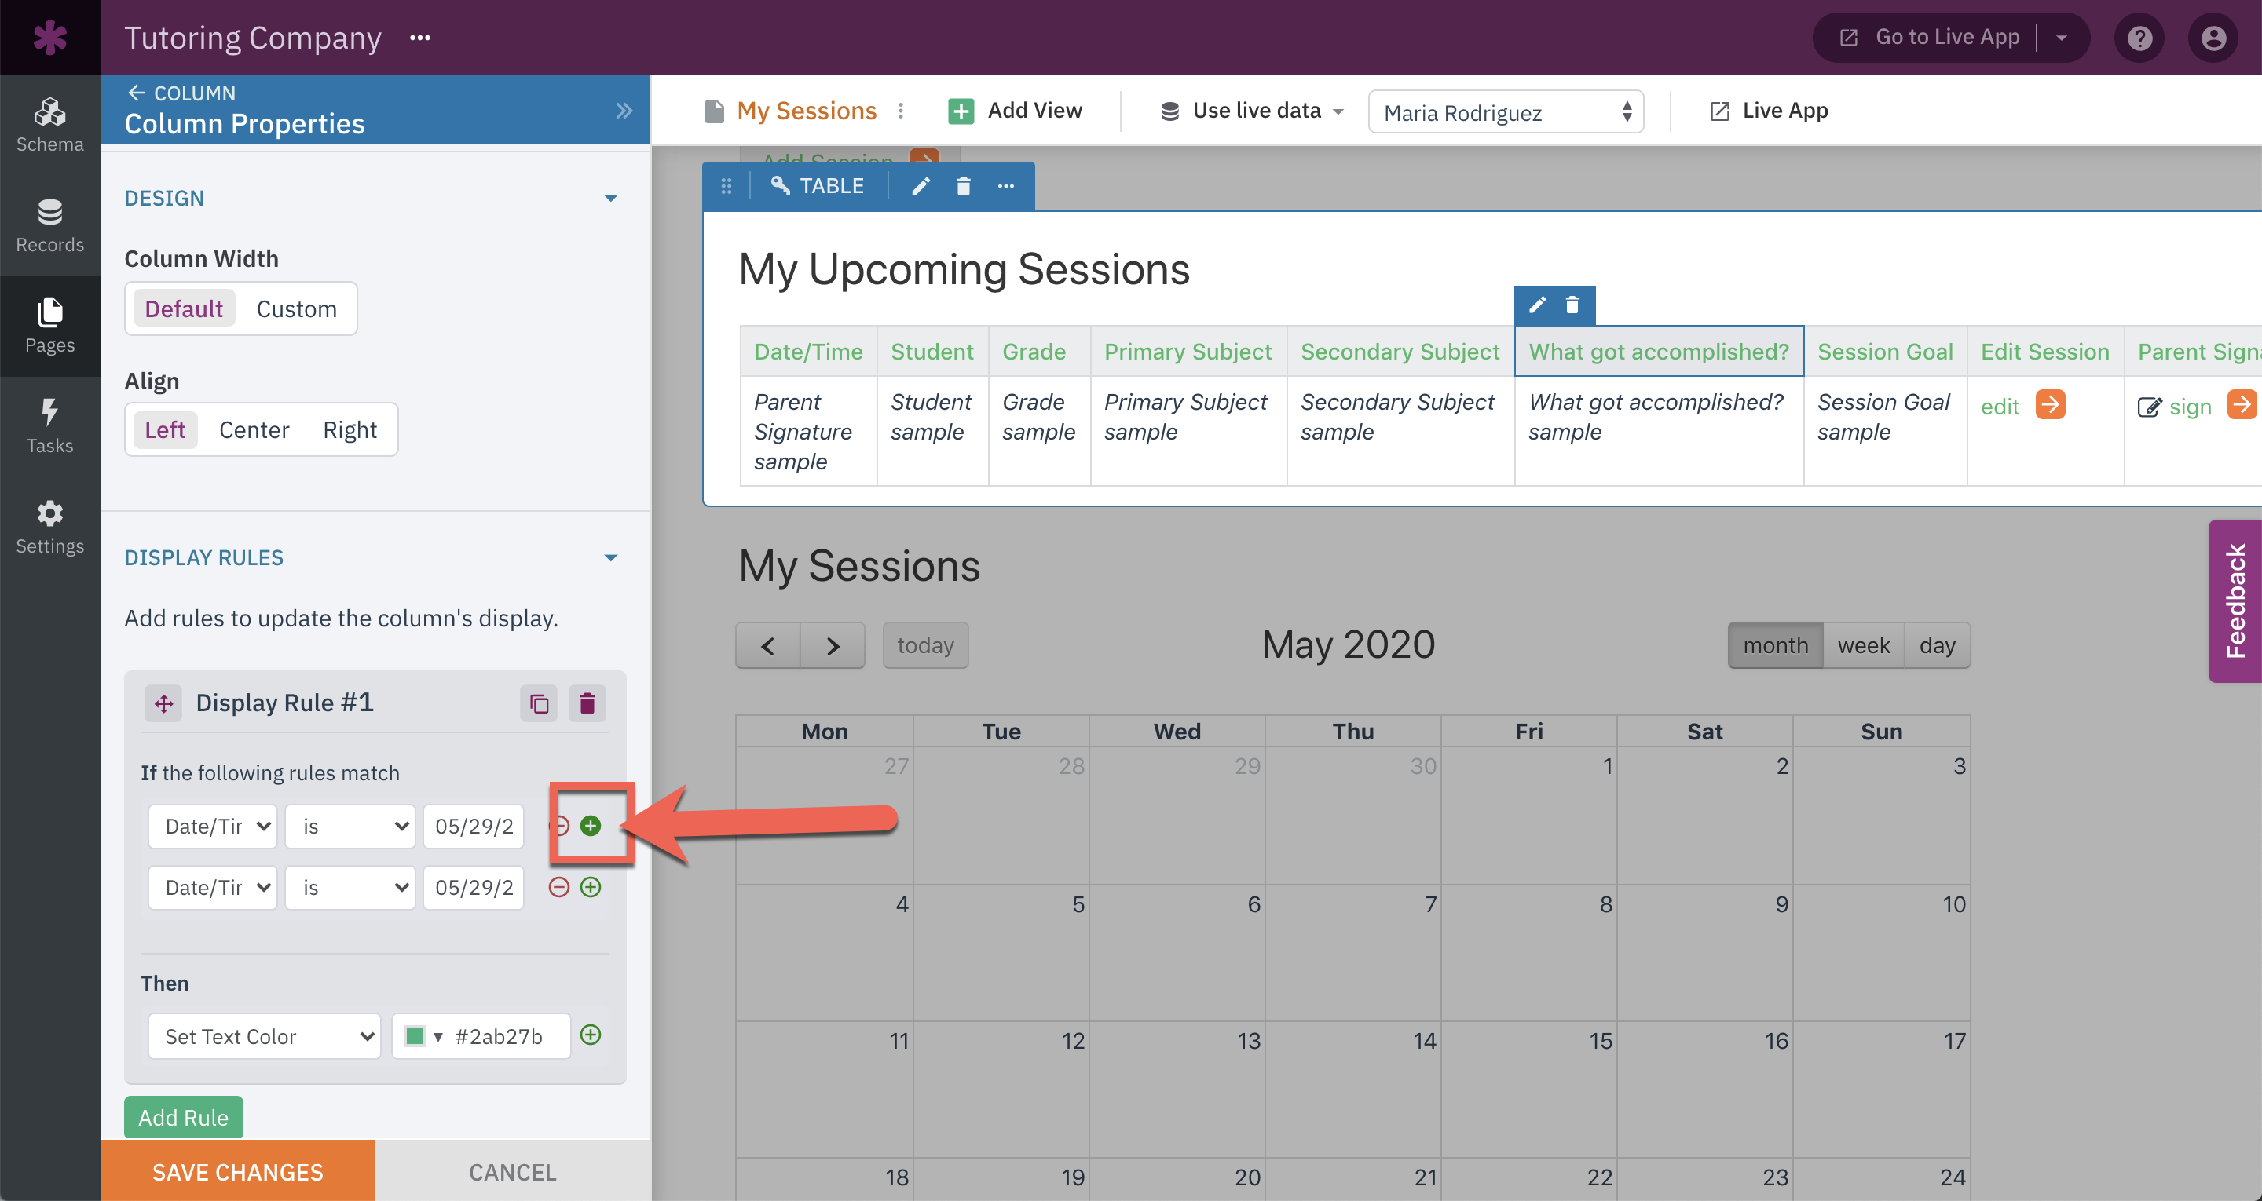
Task: Go back to Column using arrow
Action: click(136, 92)
